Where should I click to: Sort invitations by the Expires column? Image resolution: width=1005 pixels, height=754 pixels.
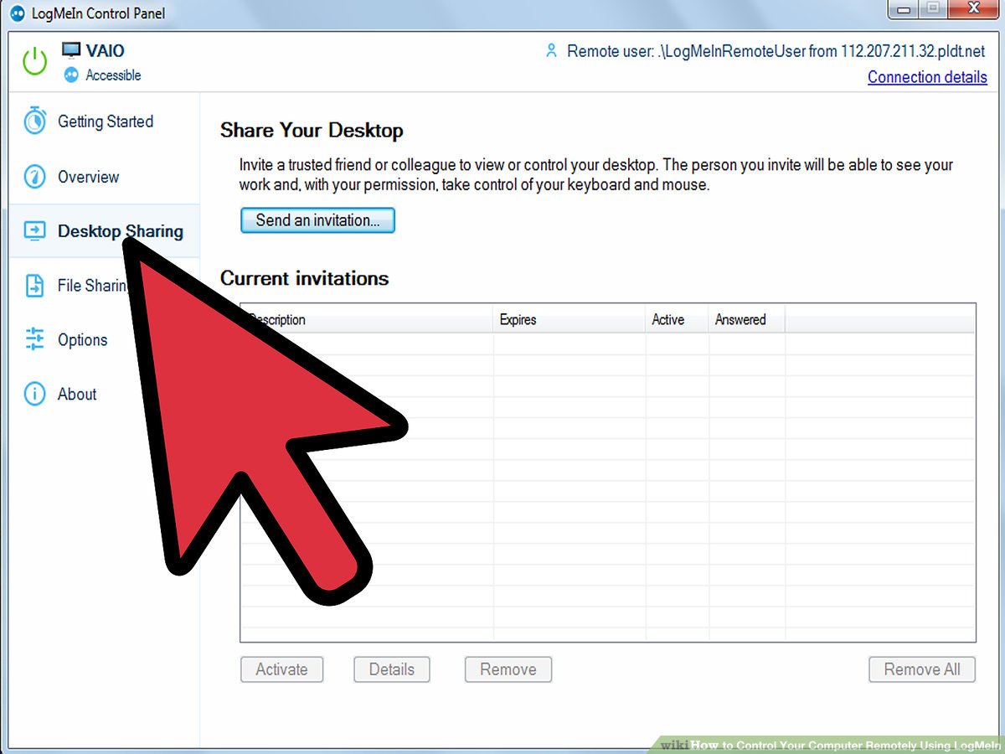pyautogui.click(x=518, y=320)
